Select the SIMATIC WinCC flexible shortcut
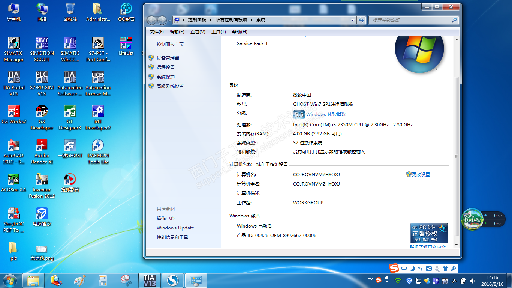The image size is (512, 288). click(70, 49)
